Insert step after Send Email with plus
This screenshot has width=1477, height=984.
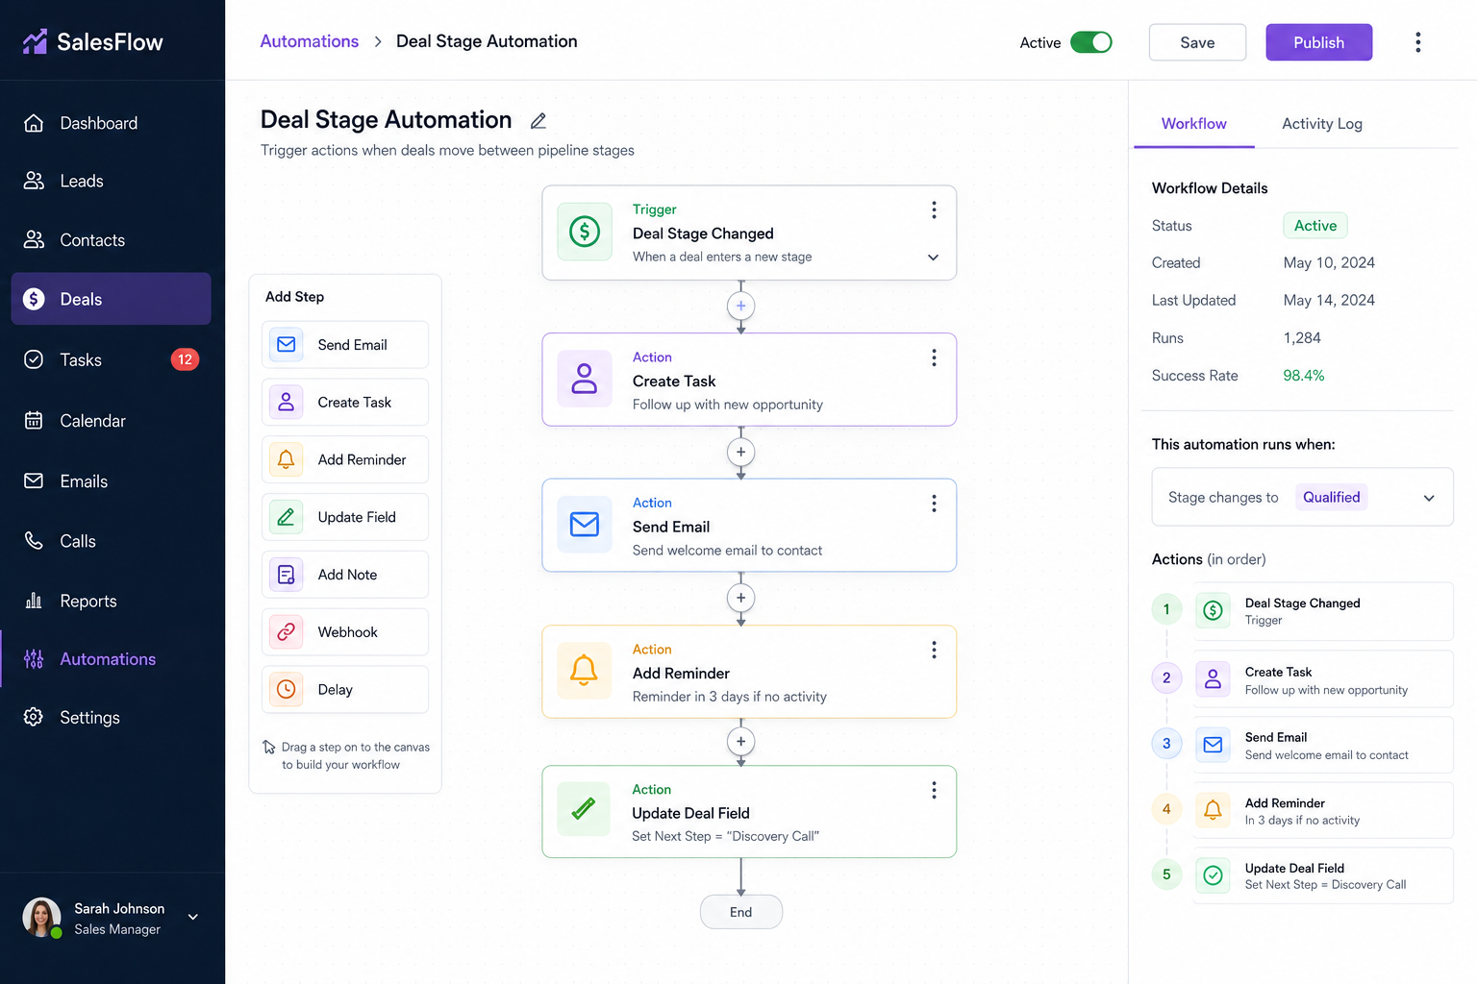[x=740, y=598]
